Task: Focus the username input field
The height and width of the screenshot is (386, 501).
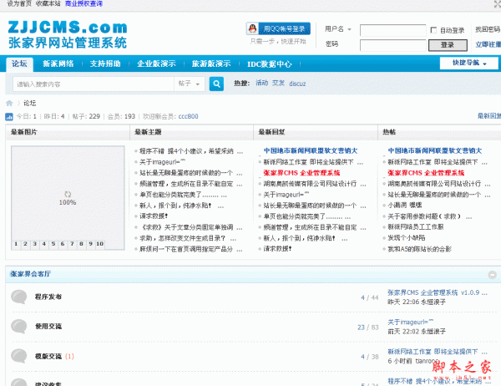Action: pos(392,30)
